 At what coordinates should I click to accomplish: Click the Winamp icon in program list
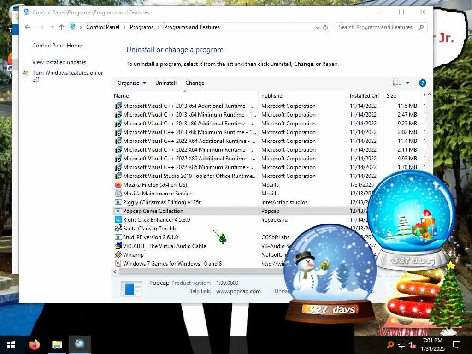(x=118, y=254)
